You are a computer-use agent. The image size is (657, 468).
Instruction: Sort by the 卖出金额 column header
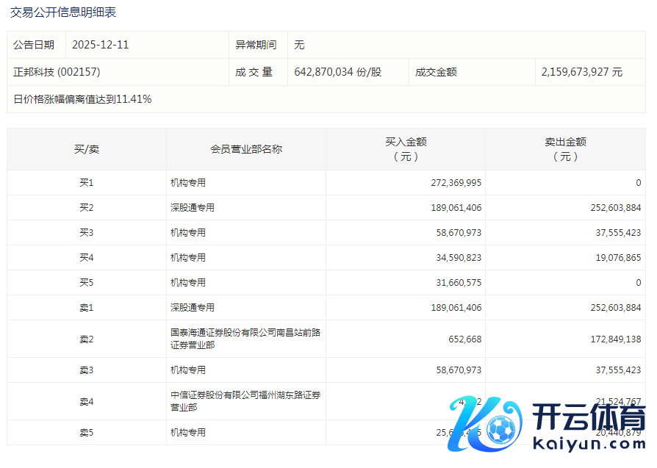click(x=565, y=149)
